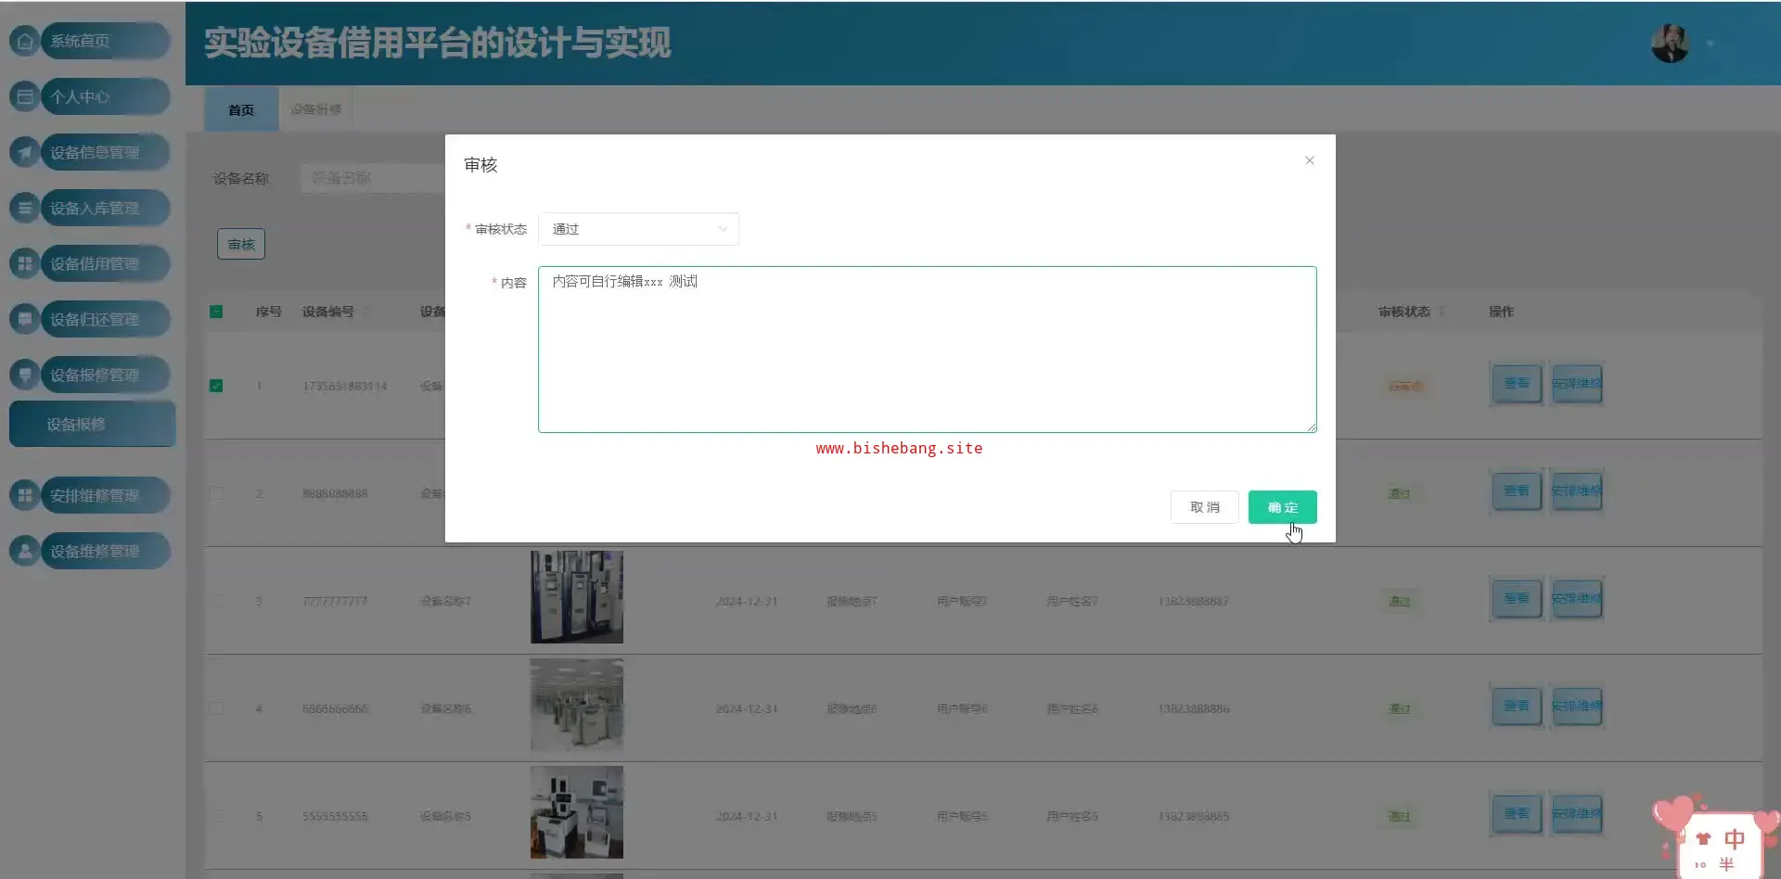Open the 审核状态 dropdown showing 通过

(x=638, y=229)
